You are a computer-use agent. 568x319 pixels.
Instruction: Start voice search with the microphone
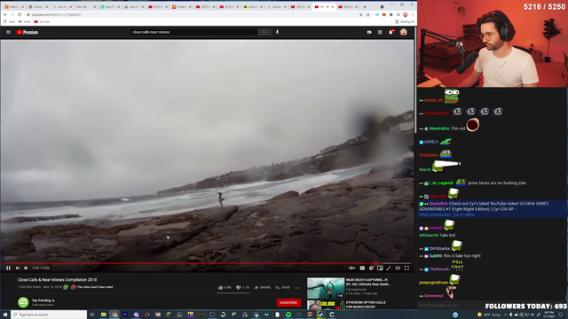tap(277, 32)
